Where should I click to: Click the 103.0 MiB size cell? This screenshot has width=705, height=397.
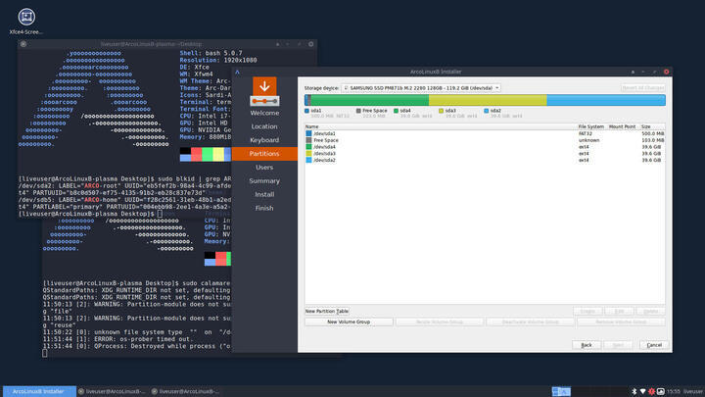point(652,140)
